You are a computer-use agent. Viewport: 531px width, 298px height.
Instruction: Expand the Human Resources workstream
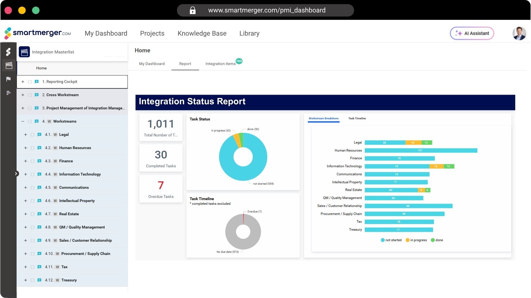(x=25, y=148)
